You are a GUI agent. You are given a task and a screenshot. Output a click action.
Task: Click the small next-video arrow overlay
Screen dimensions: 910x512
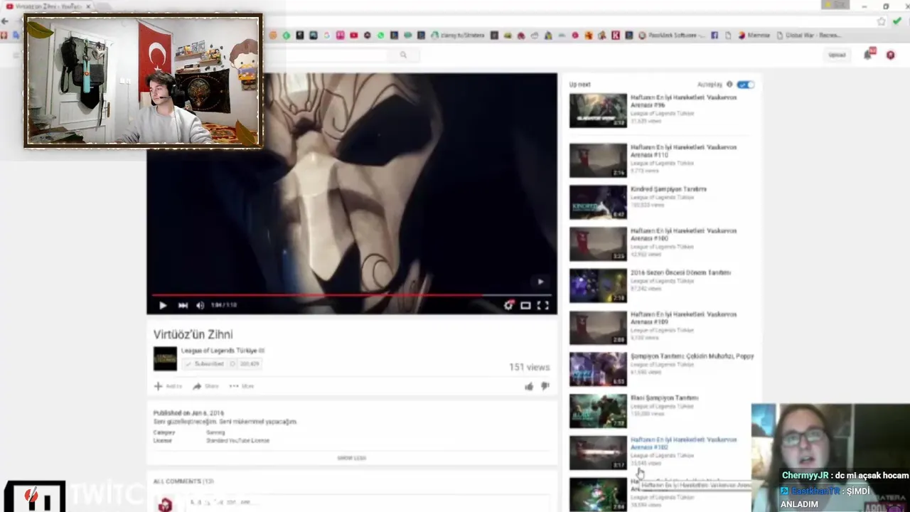click(x=540, y=282)
